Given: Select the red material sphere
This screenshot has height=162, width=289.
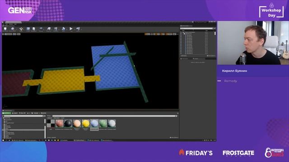Looking at the screenshot, I should pos(59,123).
